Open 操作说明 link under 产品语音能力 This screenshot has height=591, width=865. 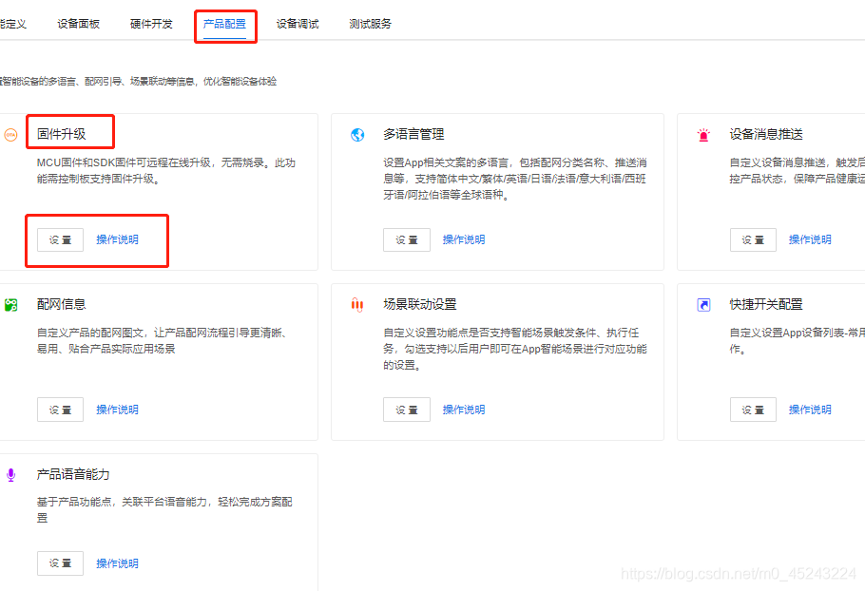pos(117,563)
